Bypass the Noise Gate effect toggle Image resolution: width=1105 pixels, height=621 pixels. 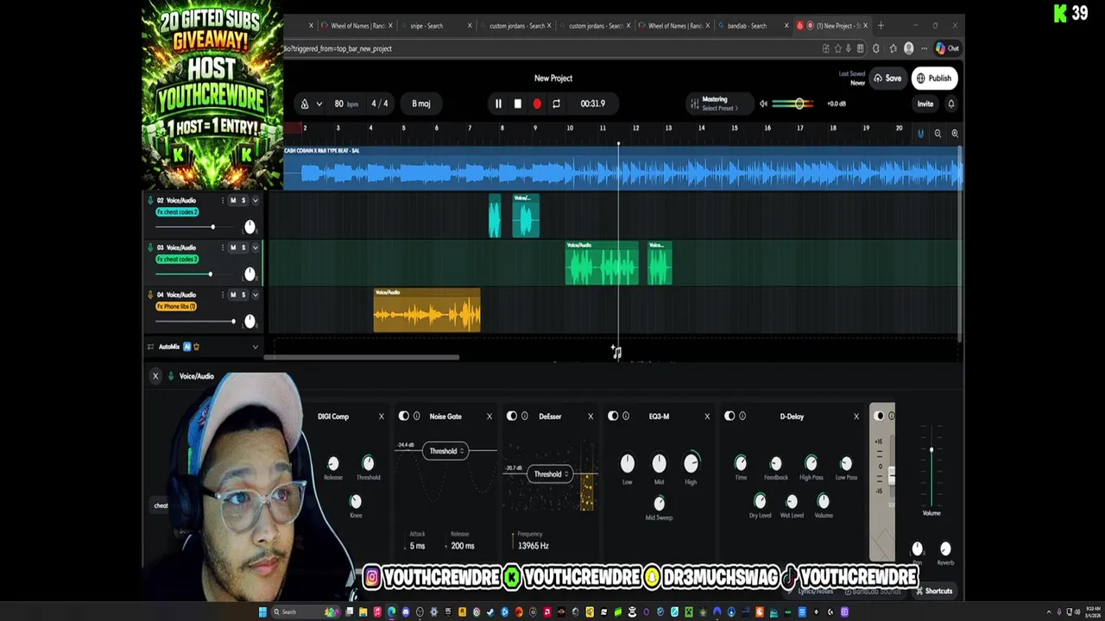click(404, 417)
